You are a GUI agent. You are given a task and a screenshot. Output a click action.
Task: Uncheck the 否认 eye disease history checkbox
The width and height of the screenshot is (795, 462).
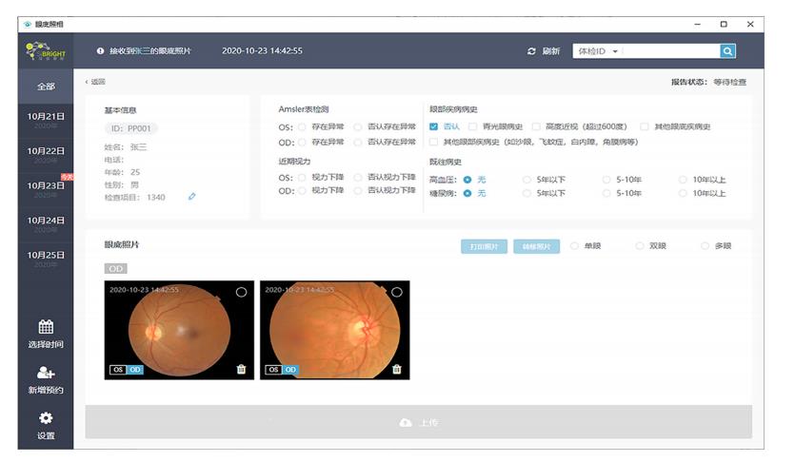[x=434, y=126]
